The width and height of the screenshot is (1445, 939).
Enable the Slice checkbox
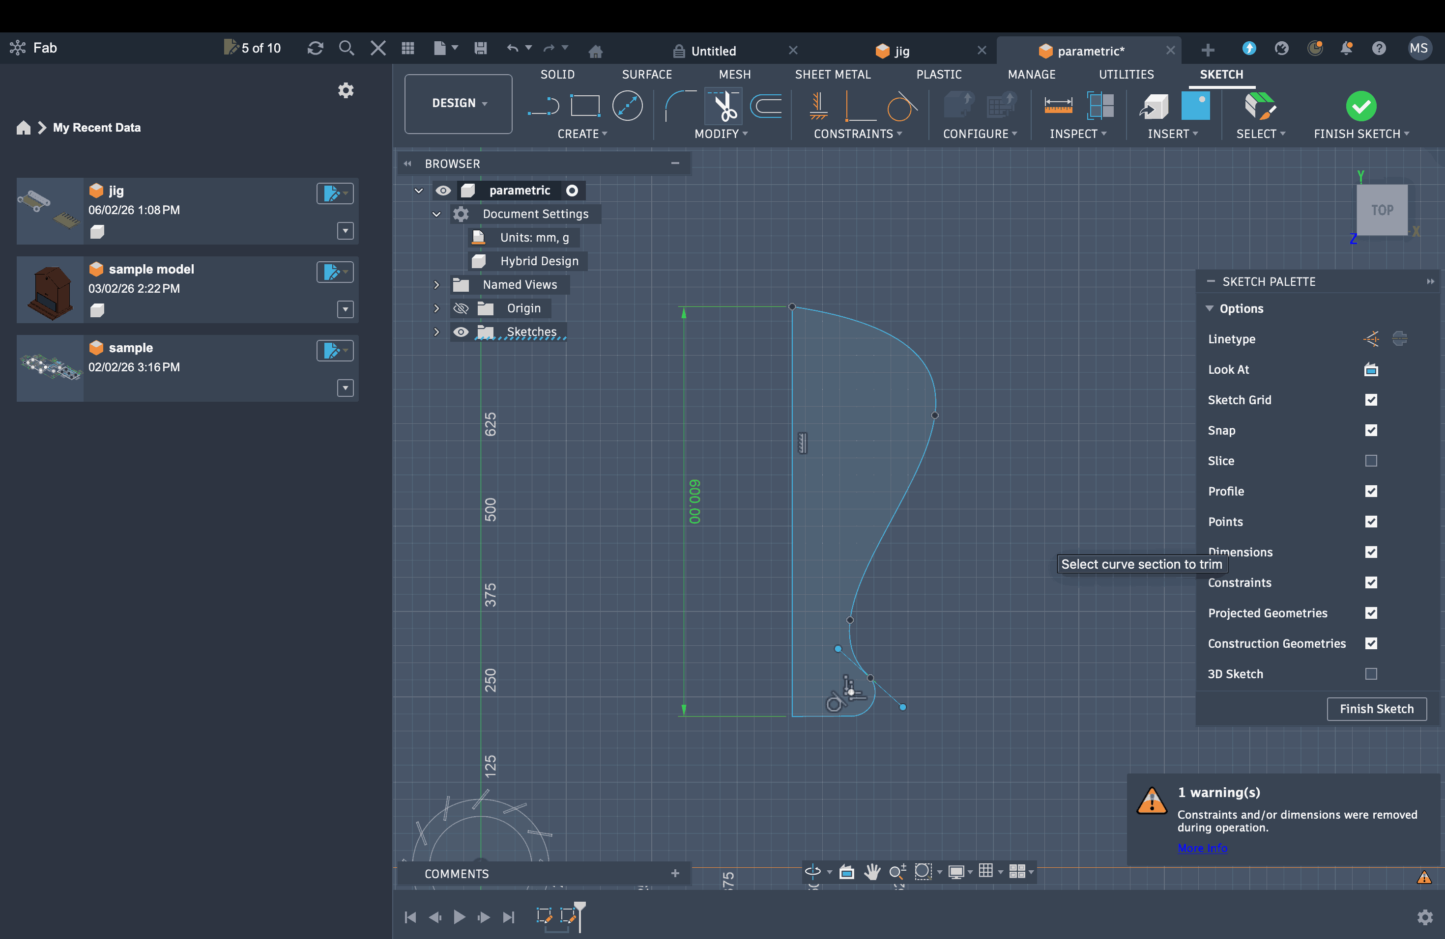1370,461
